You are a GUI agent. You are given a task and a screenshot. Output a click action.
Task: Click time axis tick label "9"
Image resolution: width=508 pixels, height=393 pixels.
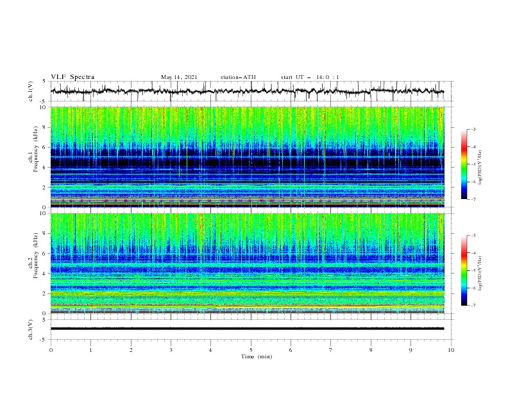[x=411, y=350]
